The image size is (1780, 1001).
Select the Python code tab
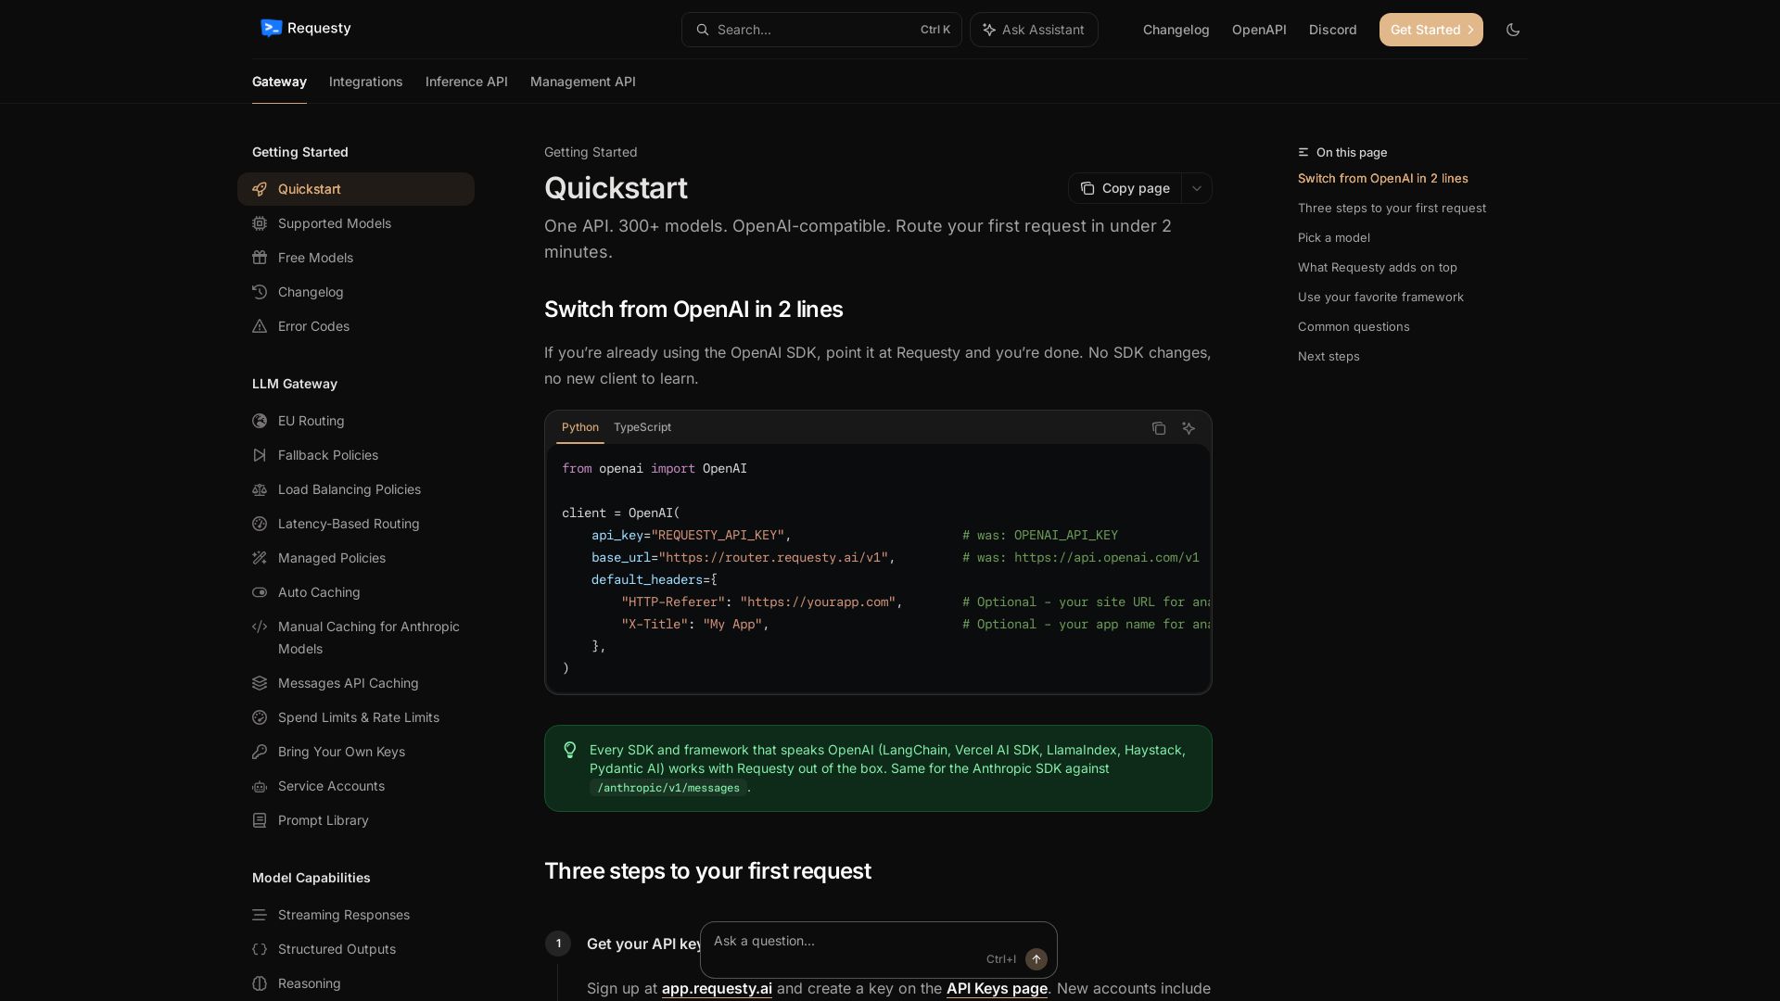pos(580,427)
